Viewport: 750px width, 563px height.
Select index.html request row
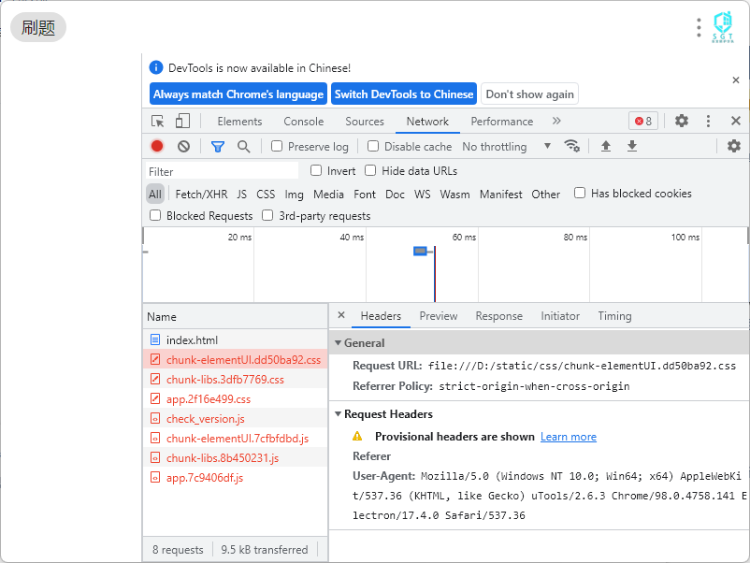coord(235,339)
